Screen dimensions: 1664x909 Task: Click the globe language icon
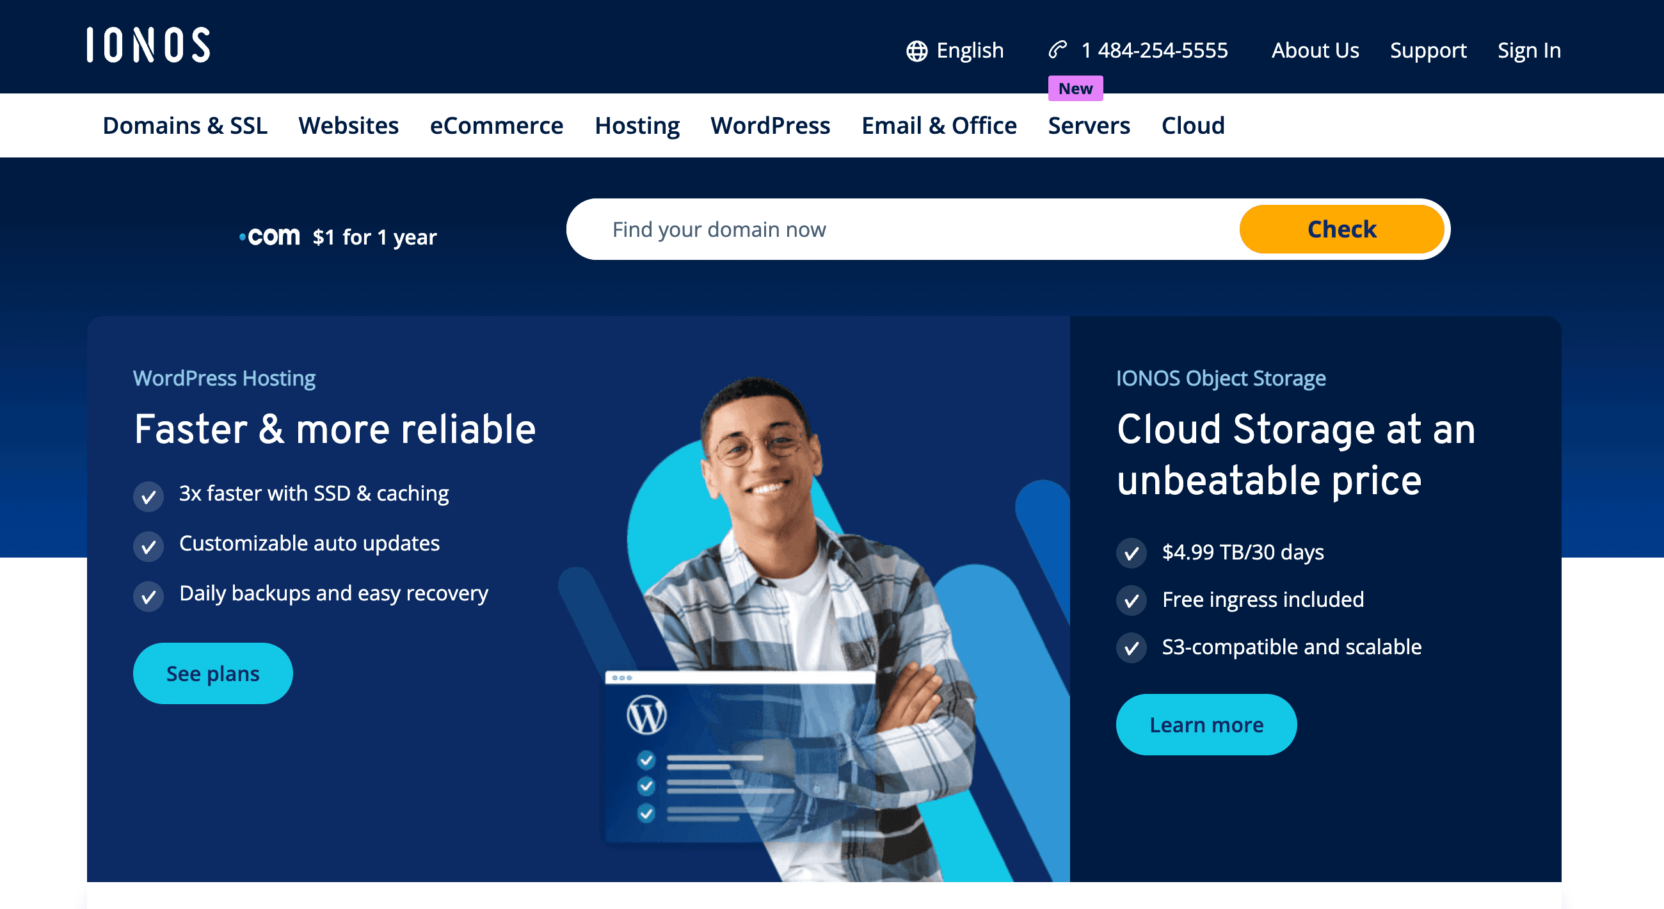pyautogui.click(x=916, y=50)
